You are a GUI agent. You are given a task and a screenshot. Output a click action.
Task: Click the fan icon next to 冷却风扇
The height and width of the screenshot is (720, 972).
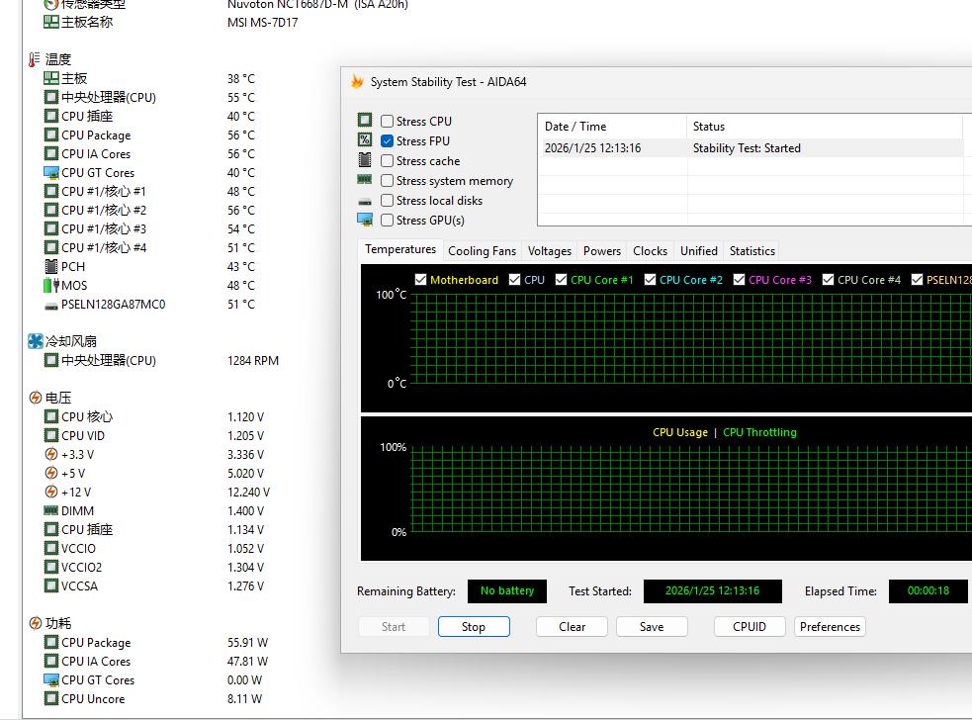tap(36, 341)
